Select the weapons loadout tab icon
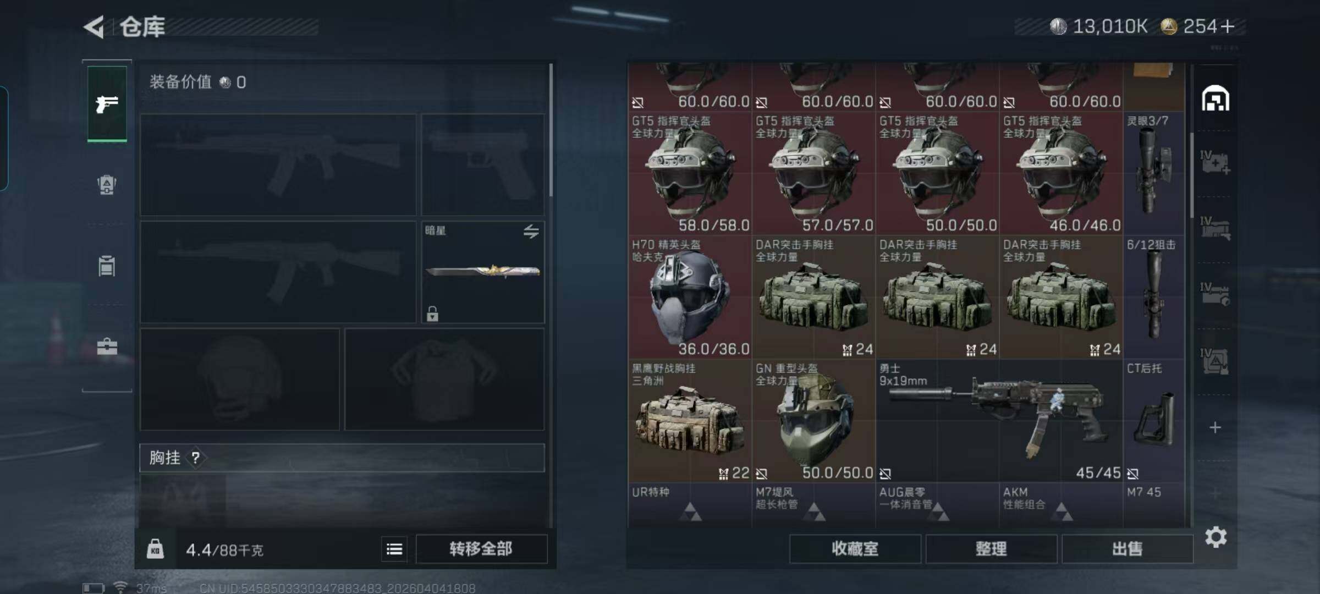The height and width of the screenshot is (594, 1320). 107,103
